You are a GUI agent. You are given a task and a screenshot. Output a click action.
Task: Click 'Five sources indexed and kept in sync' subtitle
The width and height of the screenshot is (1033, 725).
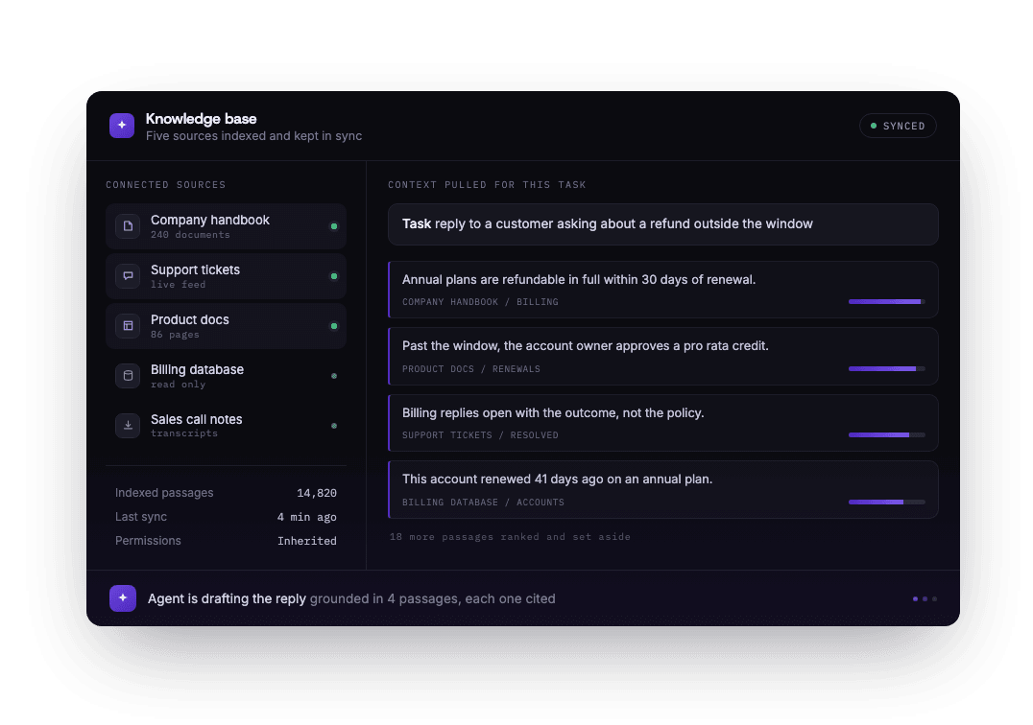[x=253, y=136]
